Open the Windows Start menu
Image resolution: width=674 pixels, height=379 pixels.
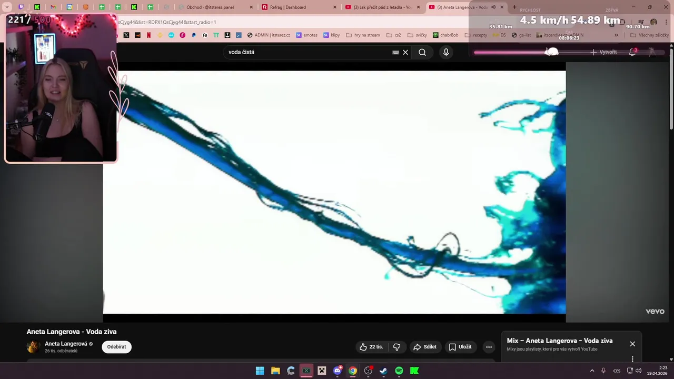pos(260,371)
